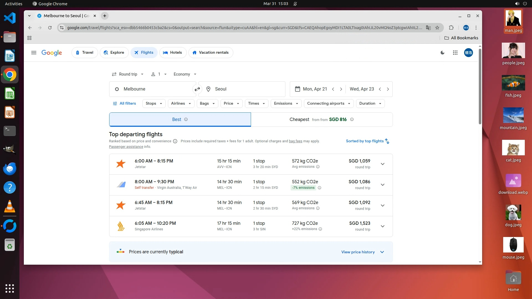Open the main hamburger menu
Image resolution: width=532 pixels, height=299 pixels.
tap(34, 53)
